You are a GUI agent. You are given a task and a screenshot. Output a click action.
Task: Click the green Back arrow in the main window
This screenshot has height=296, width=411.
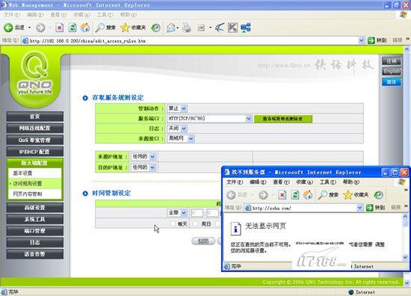8,28
